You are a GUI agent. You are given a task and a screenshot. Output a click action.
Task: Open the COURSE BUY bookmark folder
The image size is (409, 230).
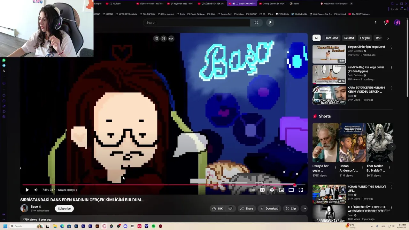coord(147,14)
